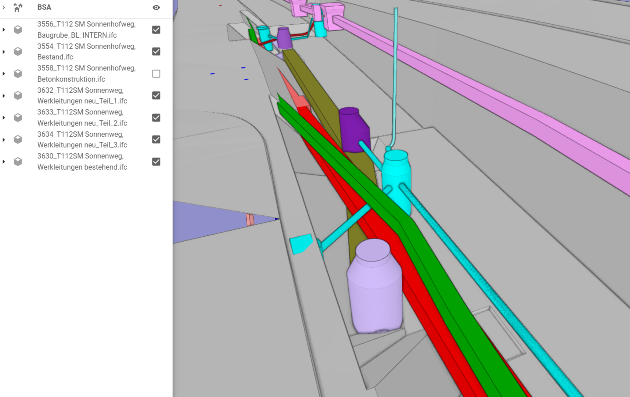Screen dimensions: 630x397
Task: Select 3633_T112SM Werkleitungen neu_Teil_2.ifc entry
Action: click(82, 117)
